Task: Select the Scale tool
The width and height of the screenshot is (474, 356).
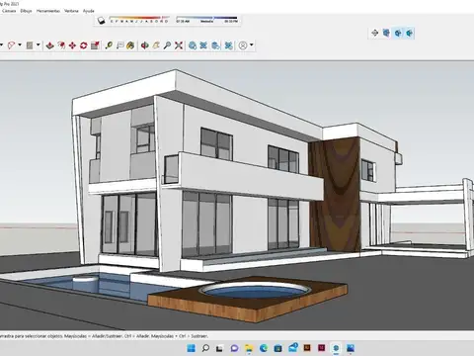Action: pos(95,45)
